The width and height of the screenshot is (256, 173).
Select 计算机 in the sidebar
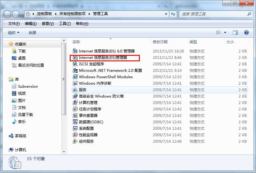(x=17, y=150)
